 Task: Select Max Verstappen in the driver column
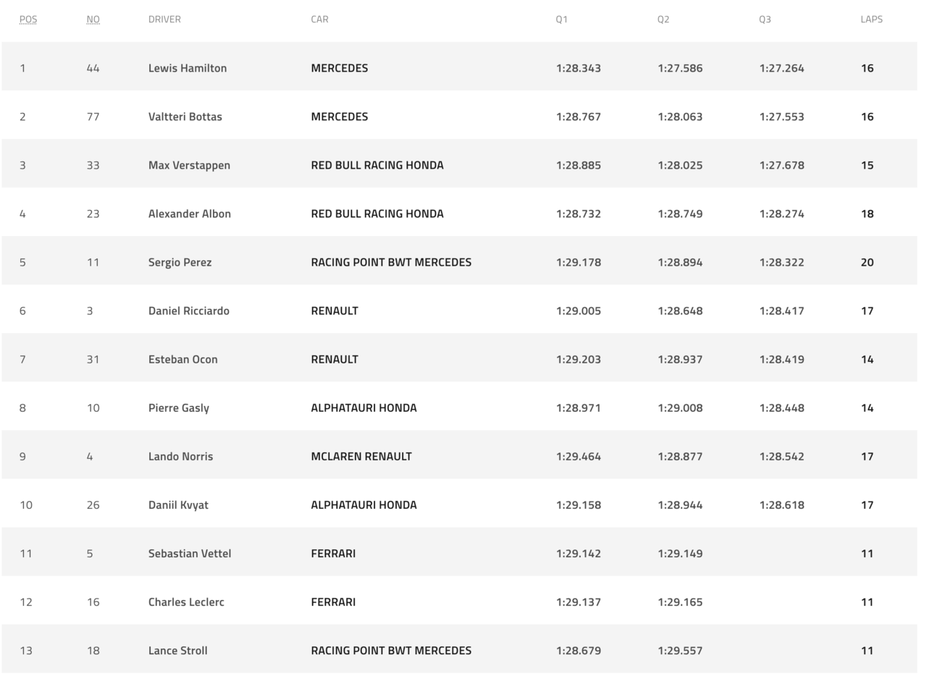point(189,165)
